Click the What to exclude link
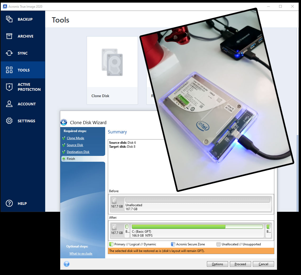Image resolution: width=301 pixels, height=275 pixels. pyautogui.click(x=81, y=254)
